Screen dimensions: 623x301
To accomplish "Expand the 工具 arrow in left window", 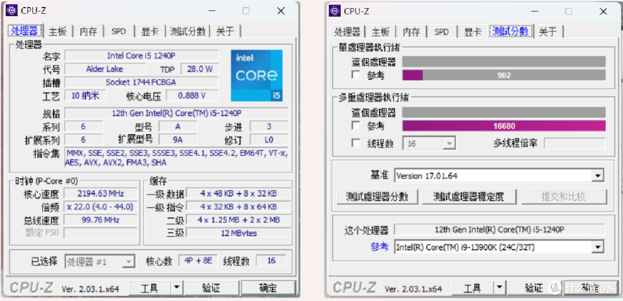I will (x=176, y=288).
